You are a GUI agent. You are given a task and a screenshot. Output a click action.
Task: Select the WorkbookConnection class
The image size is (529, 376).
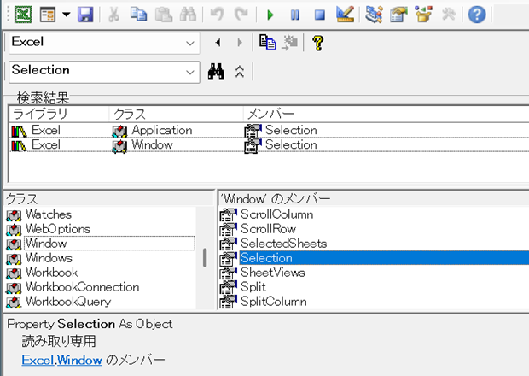(x=82, y=287)
